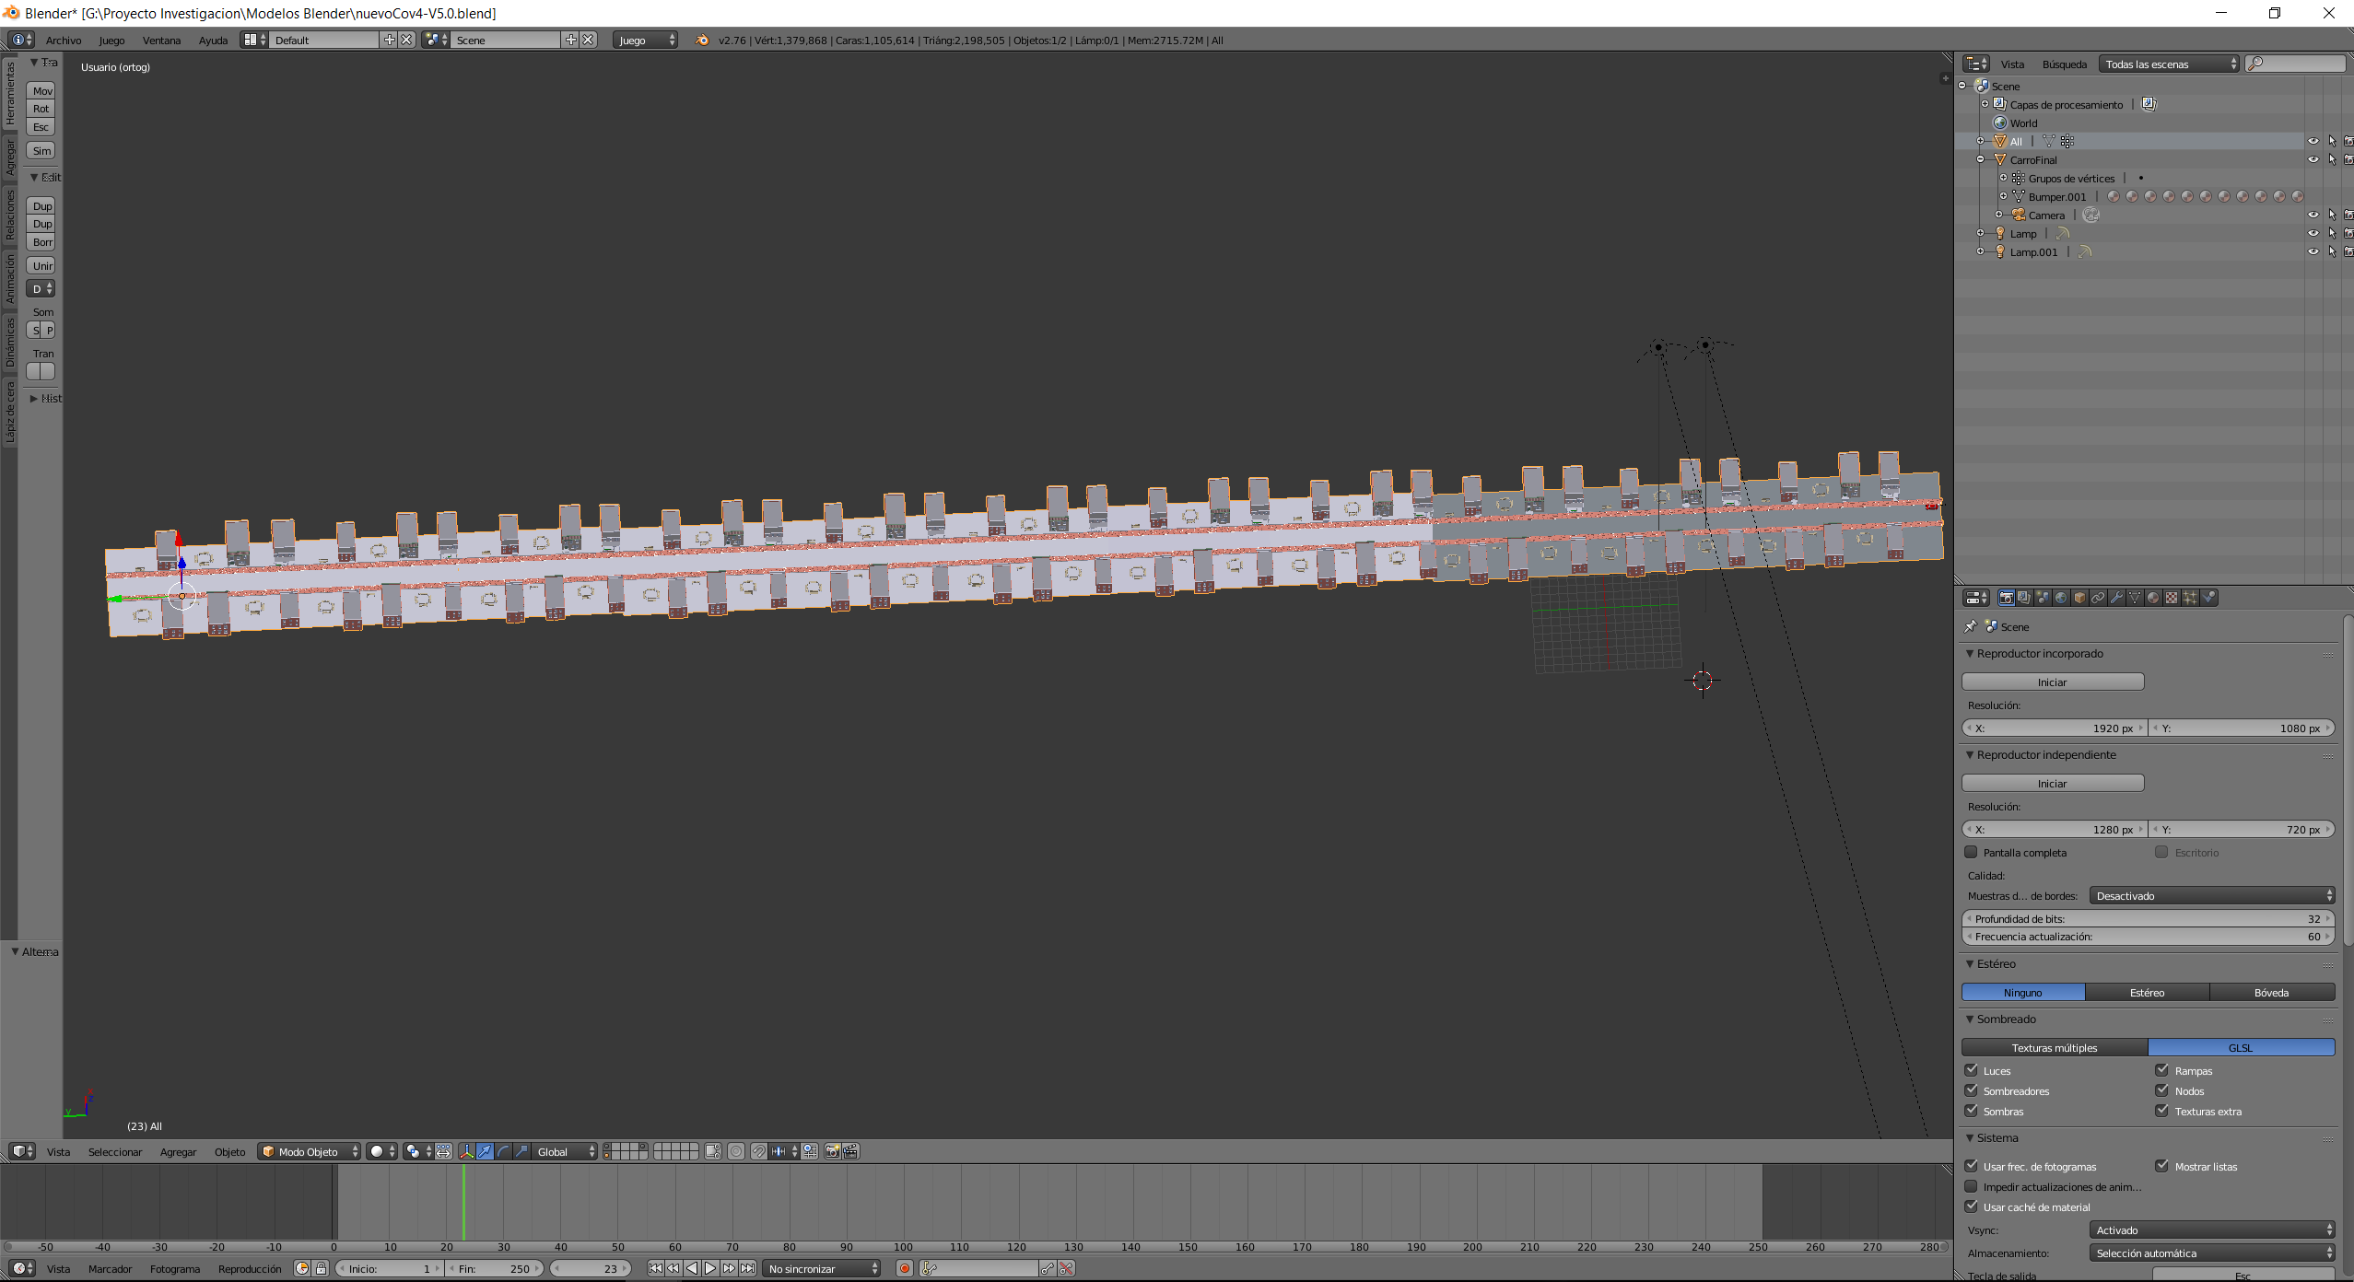The image size is (2354, 1282).
Task: Click the Profundidad de bits slider field
Action: click(2147, 918)
